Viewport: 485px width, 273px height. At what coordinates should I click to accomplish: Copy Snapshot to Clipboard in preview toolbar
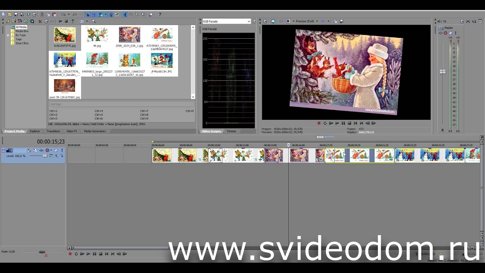335,21
